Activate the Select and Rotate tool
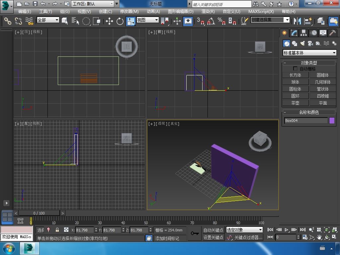 [x=120, y=21]
